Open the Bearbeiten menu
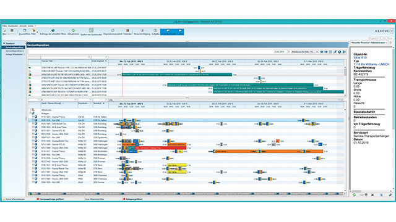Image resolution: width=396 pixels, height=222 pixels. [13, 26]
